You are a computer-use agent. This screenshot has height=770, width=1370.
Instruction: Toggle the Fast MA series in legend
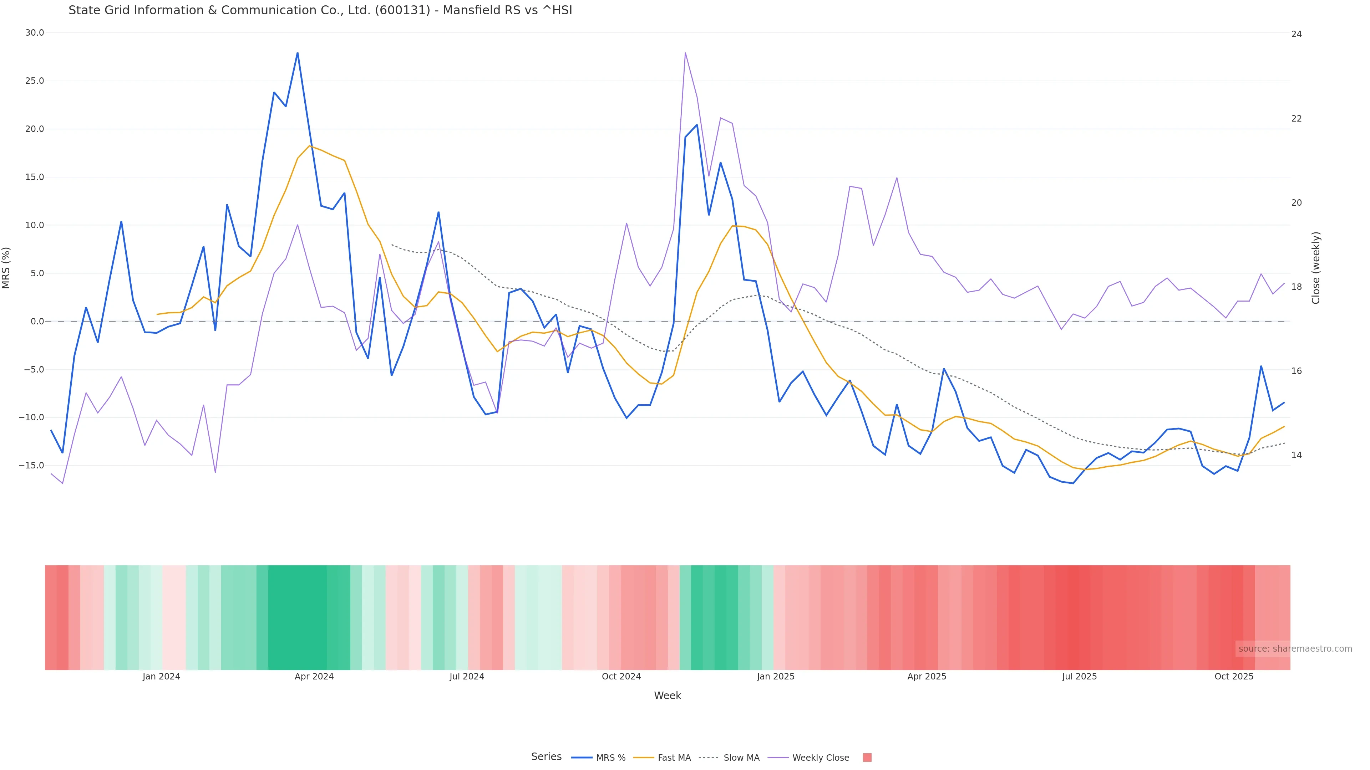(x=674, y=758)
